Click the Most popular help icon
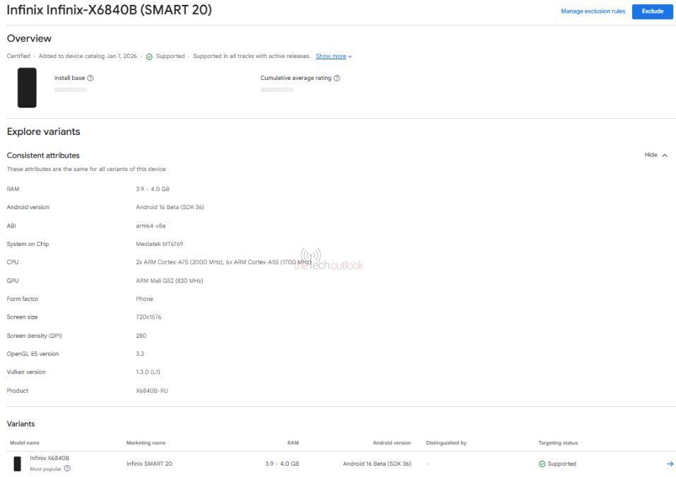The height and width of the screenshot is (477, 676). pos(67,469)
